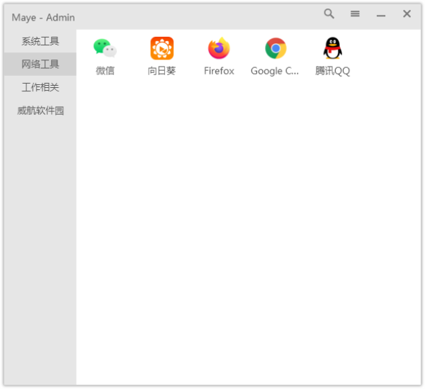Click the Maye - Admin window title

coord(43,17)
